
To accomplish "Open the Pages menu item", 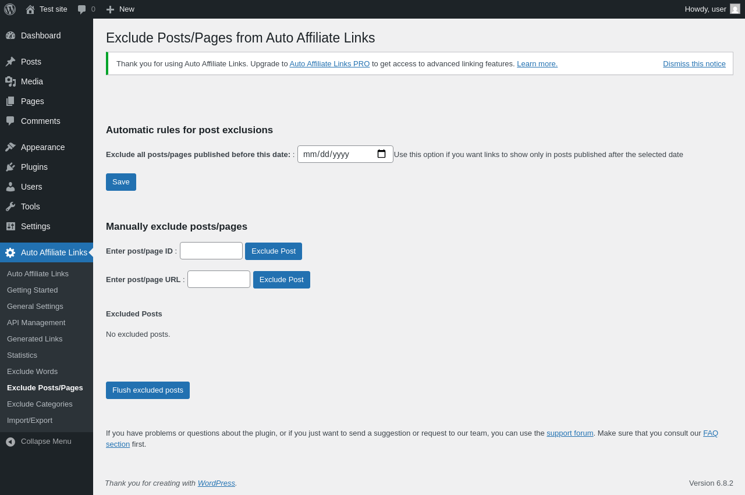I will coord(47,101).
